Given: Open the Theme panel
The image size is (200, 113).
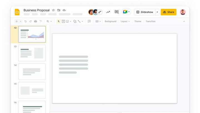Looking at the screenshot, I should (x=137, y=21).
